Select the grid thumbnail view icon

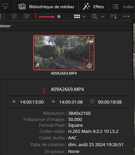click(x=77, y=16)
